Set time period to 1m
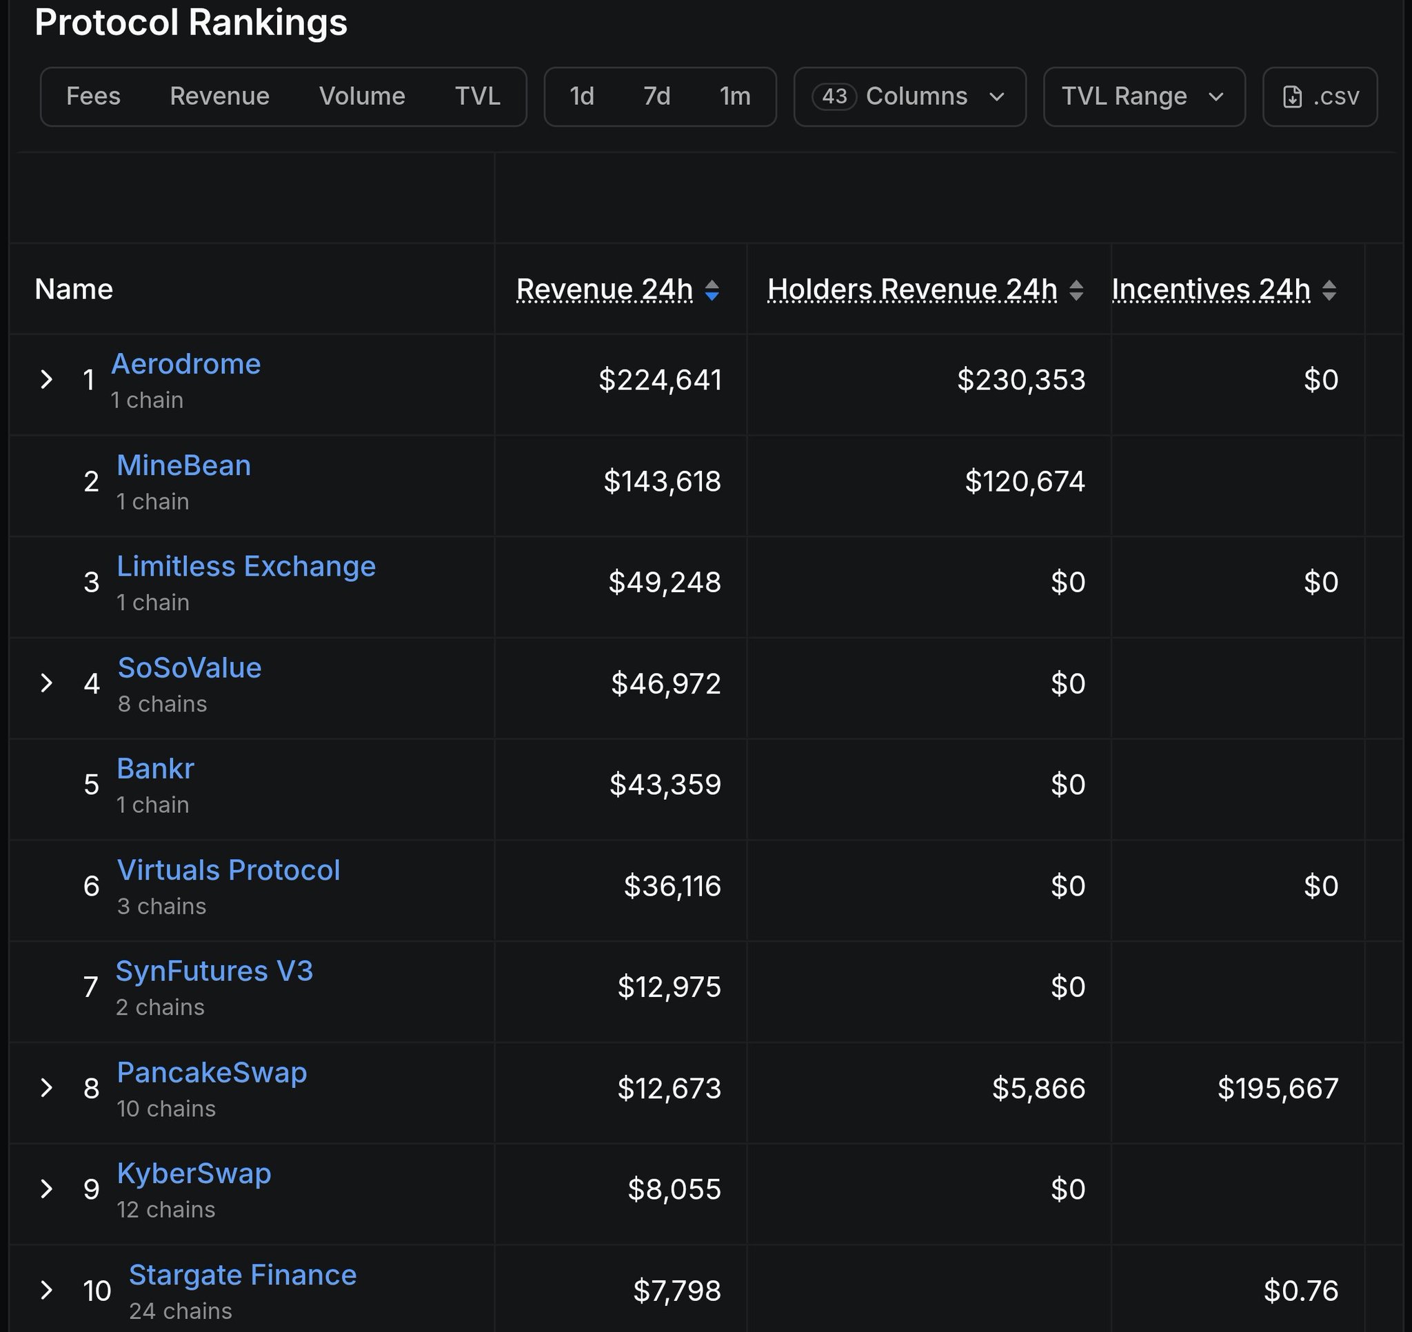The image size is (1412, 1332). [734, 97]
